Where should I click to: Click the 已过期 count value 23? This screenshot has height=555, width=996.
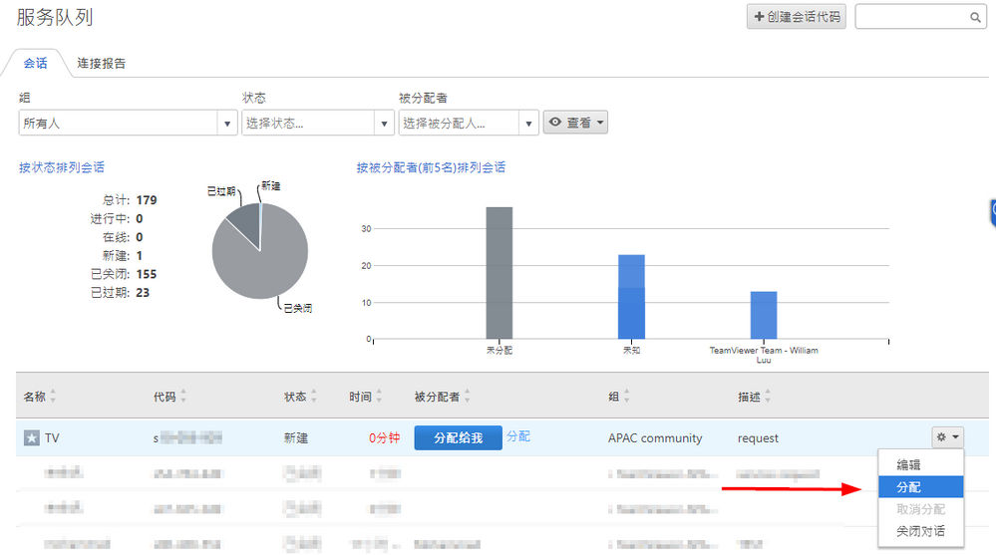[143, 293]
